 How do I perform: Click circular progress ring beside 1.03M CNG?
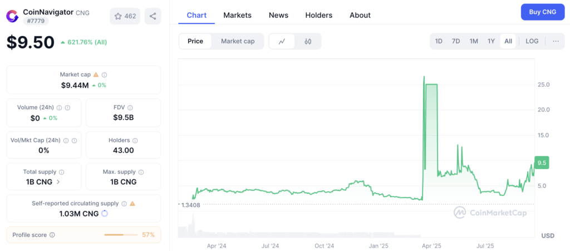(104, 214)
